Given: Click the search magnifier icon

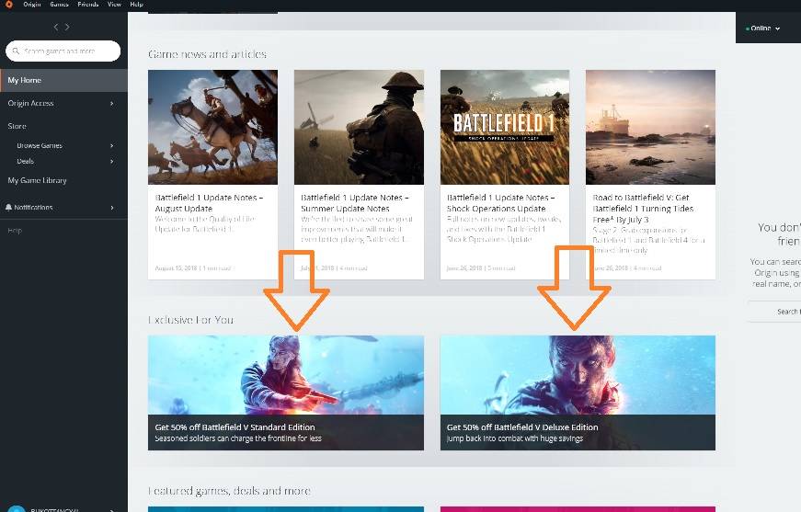Looking at the screenshot, I should [16, 51].
